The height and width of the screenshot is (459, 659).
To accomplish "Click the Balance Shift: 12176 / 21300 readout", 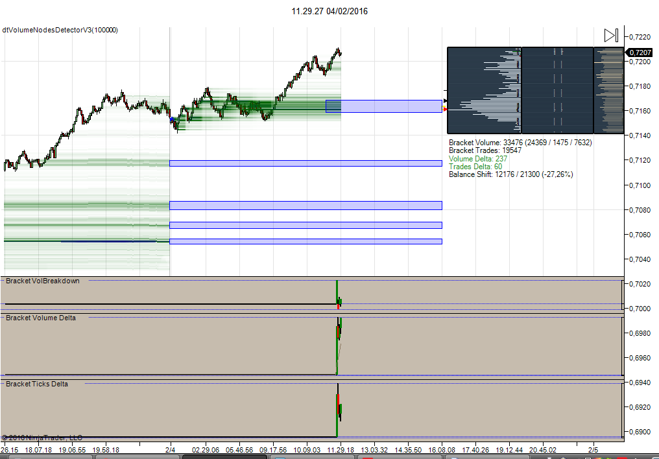I will pyautogui.click(x=510, y=174).
